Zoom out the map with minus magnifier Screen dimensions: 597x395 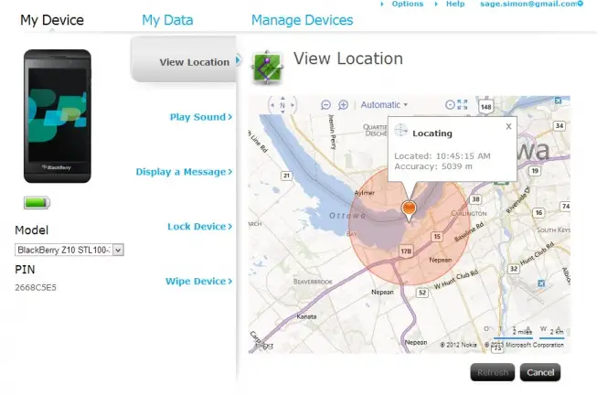pyautogui.click(x=325, y=105)
